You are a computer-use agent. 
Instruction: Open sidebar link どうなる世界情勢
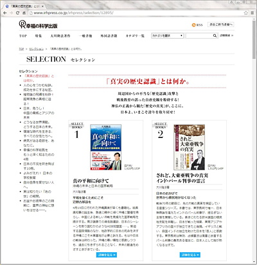(x=38, y=124)
